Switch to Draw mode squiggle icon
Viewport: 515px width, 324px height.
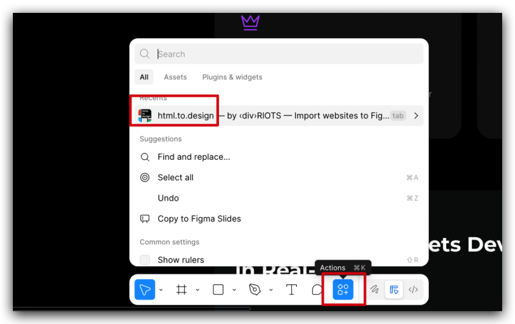374,290
